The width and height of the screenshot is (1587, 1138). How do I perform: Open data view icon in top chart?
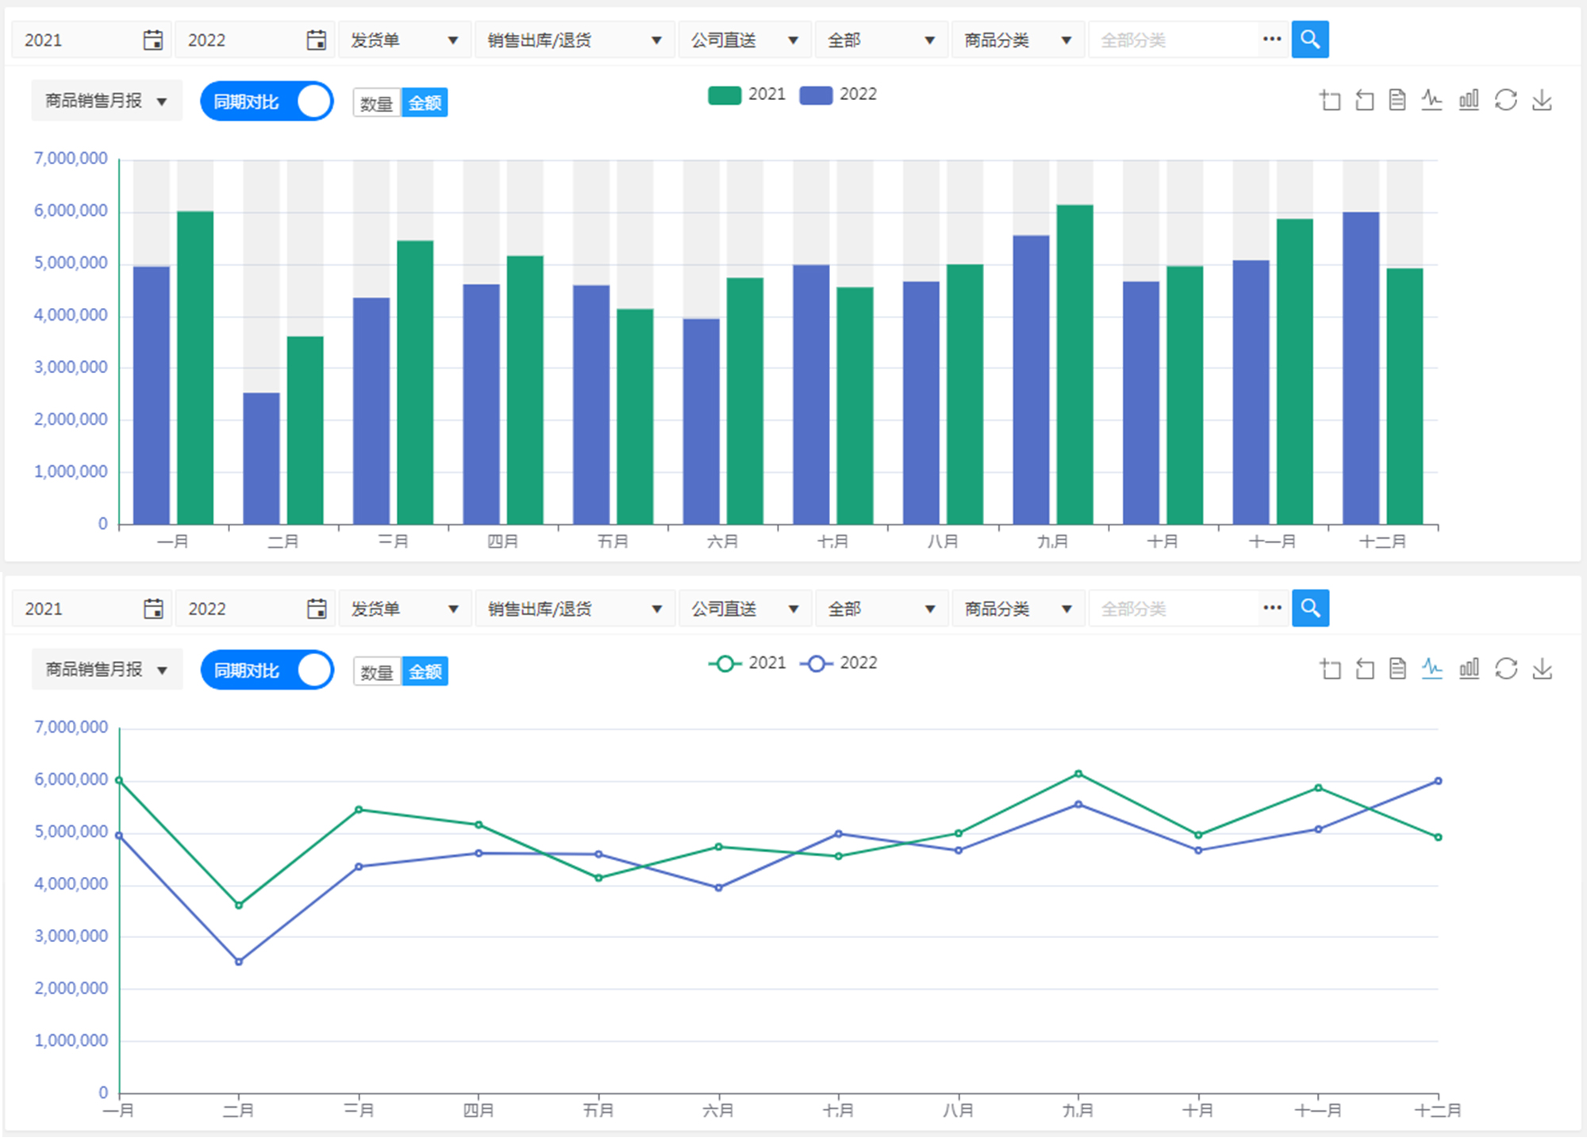coord(1397,100)
